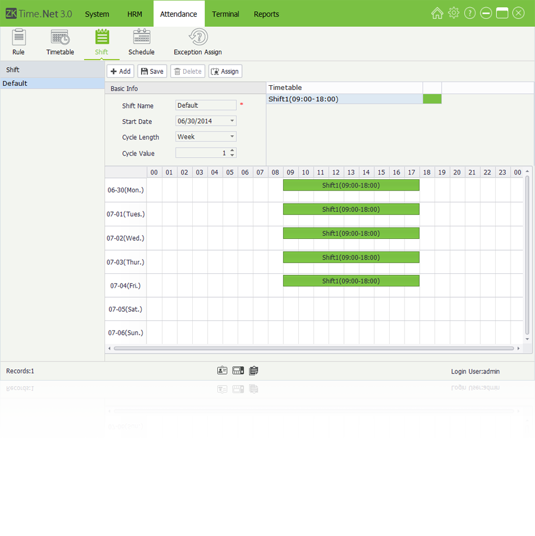
Task: Open the Rule clipboard icon
Action: click(18, 38)
